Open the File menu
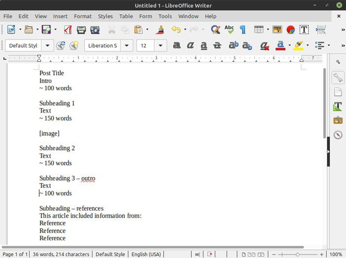Viewport: 346px width, 258px height. click(x=8, y=16)
